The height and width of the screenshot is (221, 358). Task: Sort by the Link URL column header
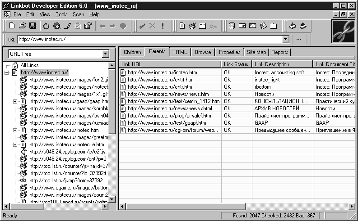(x=170, y=64)
